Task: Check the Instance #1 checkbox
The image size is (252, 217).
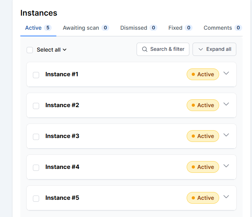Action: tap(36, 75)
